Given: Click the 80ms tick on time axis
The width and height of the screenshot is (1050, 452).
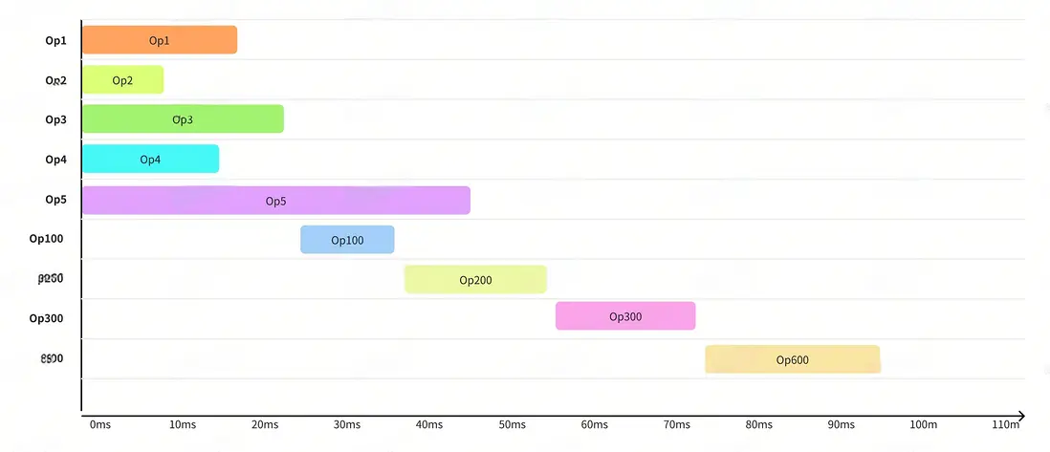Looking at the screenshot, I should (x=758, y=424).
